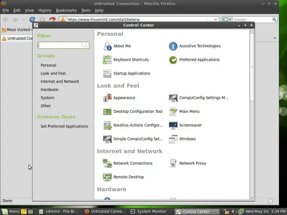287x215 pixels.
Task: Click Set Preferred Applications task
Action: (64, 126)
